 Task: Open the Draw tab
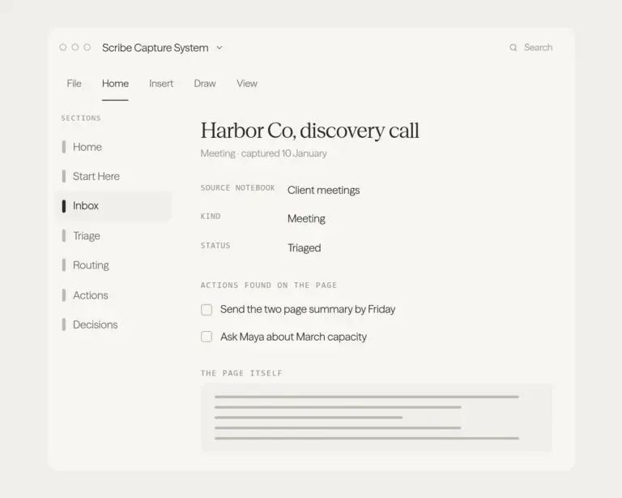[205, 84]
